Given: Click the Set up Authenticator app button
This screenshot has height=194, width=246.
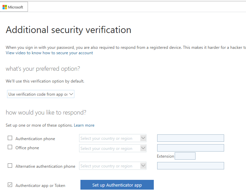Looking at the screenshot, I should 117,185.
